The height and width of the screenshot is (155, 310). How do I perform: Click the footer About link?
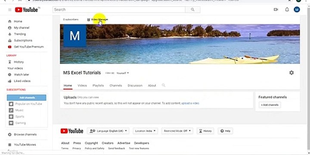(x=65, y=143)
